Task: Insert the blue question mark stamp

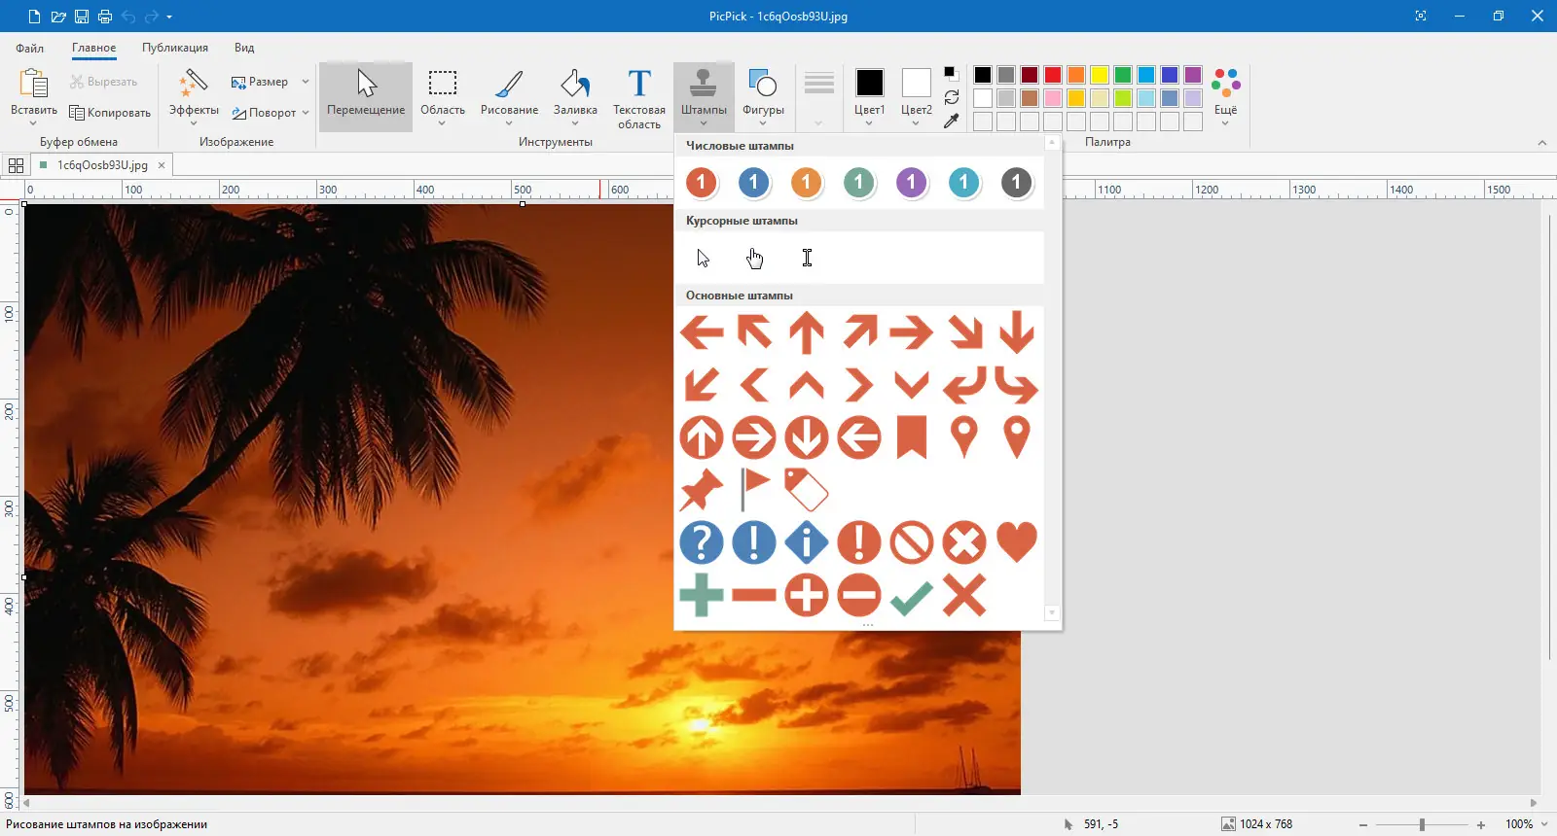Action: click(x=701, y=542)
